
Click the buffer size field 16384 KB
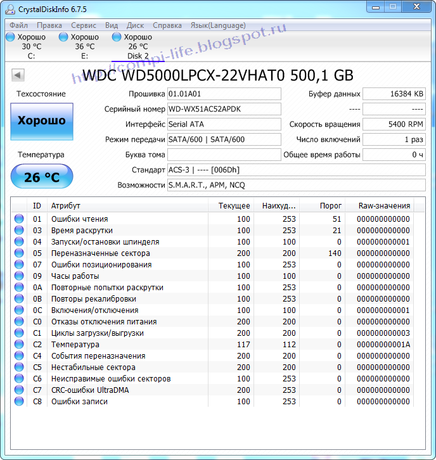[x=394, y=94]
